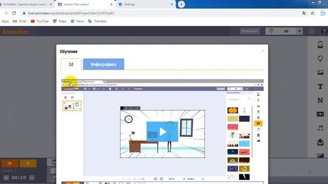Viewport: 328px width, 184px height.
Task: Click the scene thumbnail in tutorial video
Action: (x=72, y=106)
